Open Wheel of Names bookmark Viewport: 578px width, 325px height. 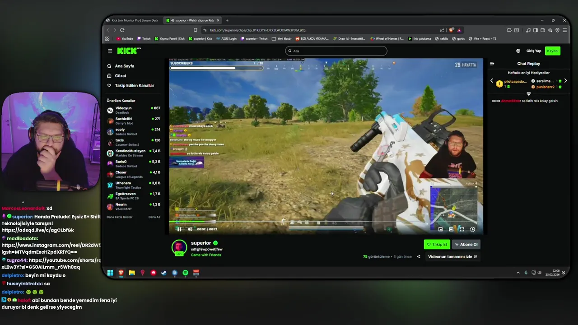[387, 39]
